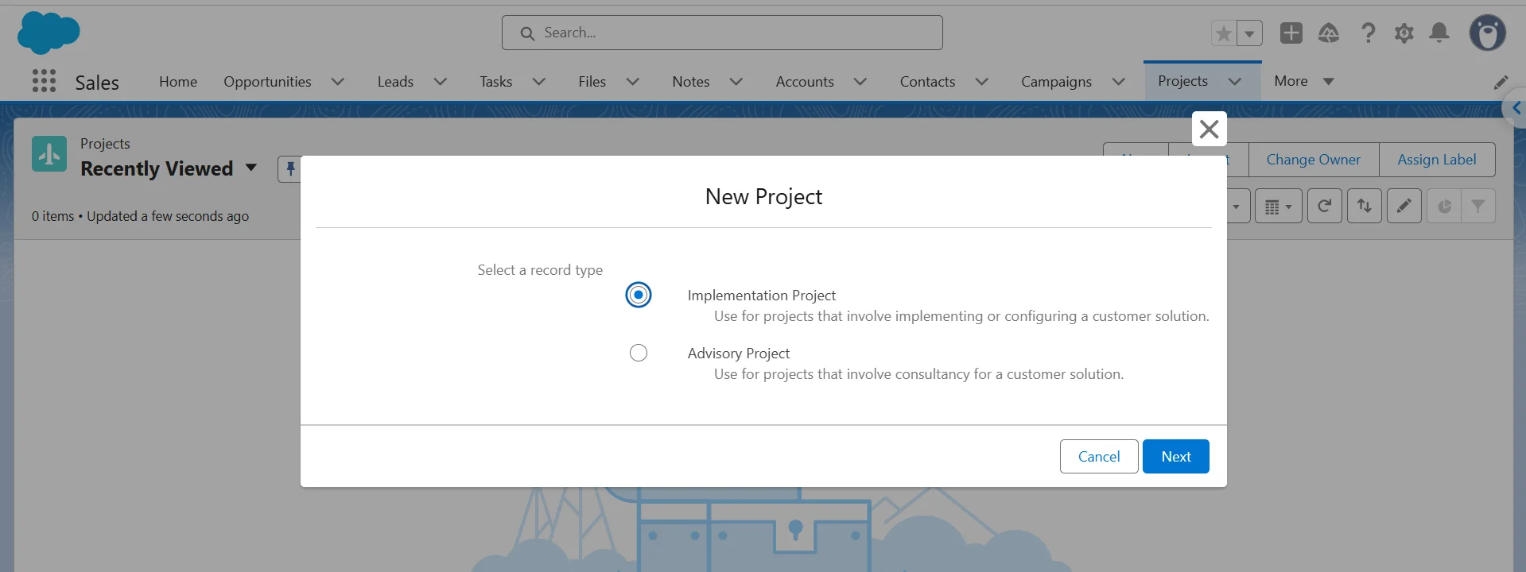Viewport: 1526px width, 572px height.
Task: Switch to the Contacts tab
Action: pos(927,82)
